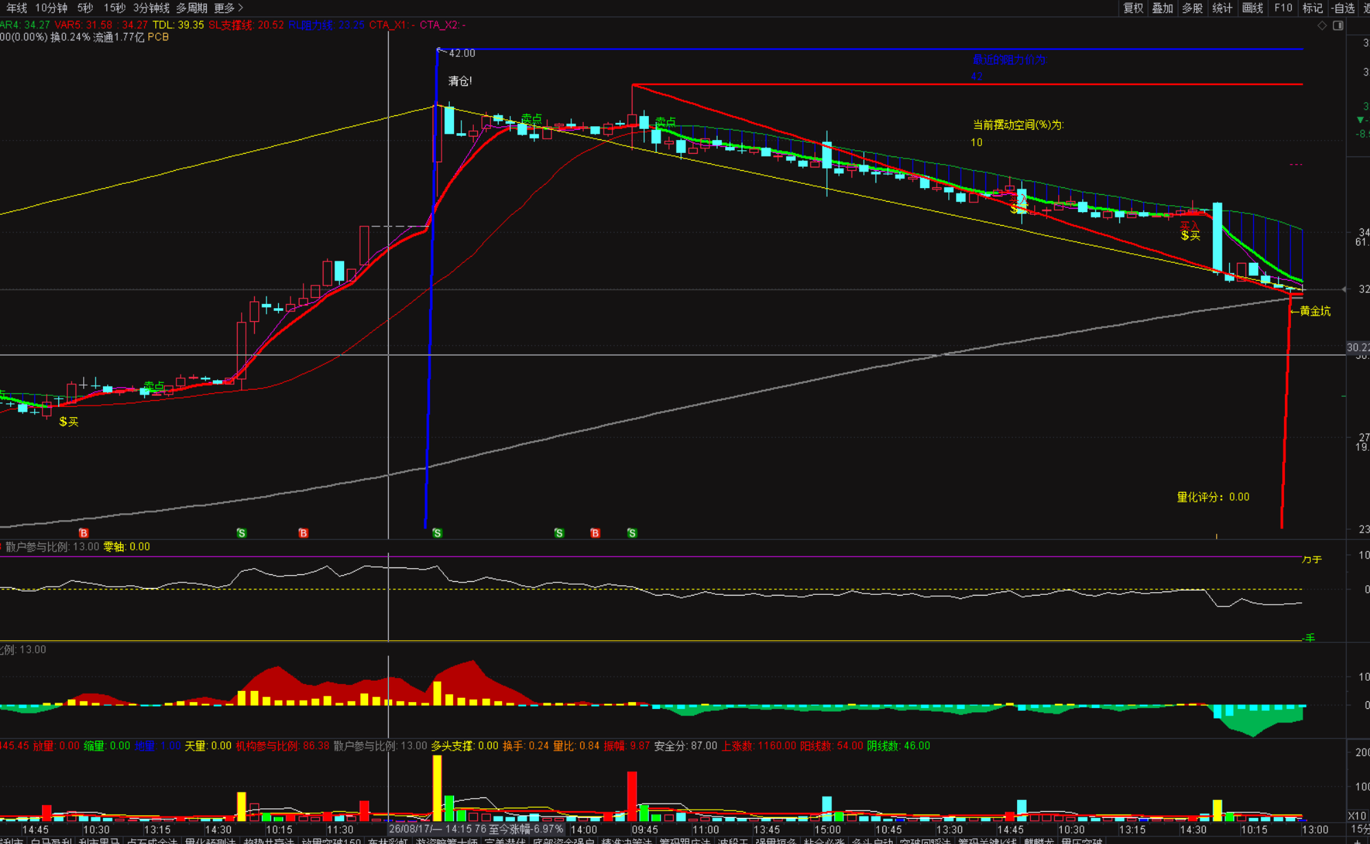The width and height of the screenshot is (1370, 844).
Task: Click the 量比: 0.84 value
Action: click(576, 746)
